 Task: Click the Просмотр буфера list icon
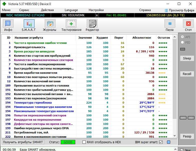pos(166,10)
